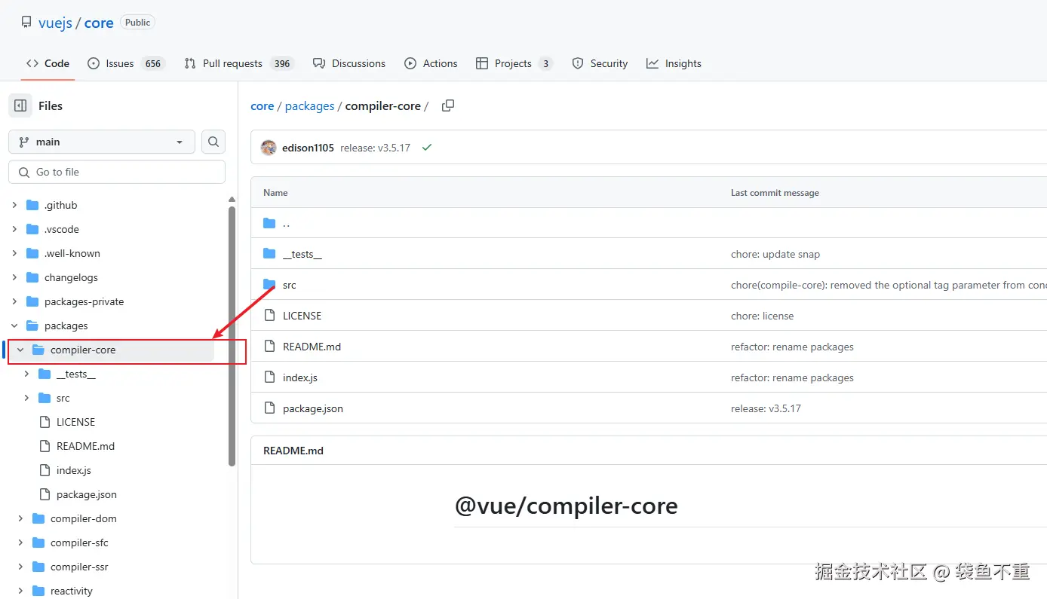Go up via the parent directory row
The image size is (1047, 599).
286,223
